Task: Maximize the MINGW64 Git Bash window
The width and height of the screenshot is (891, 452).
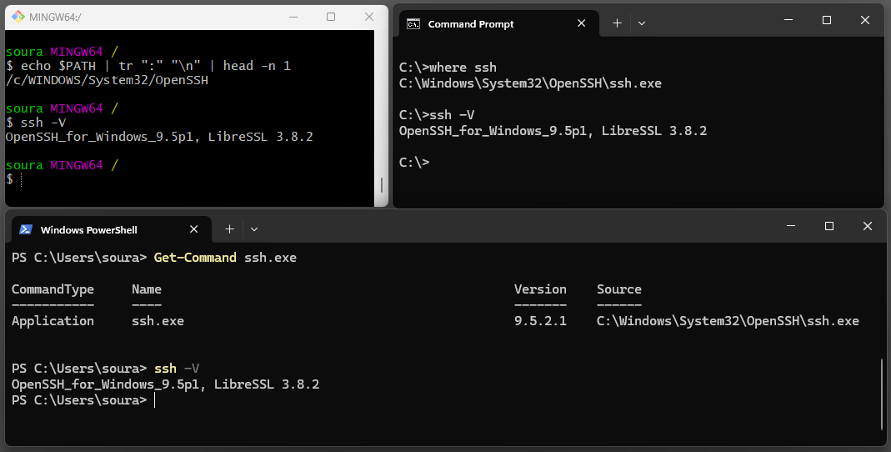Action: click(331, 17)
